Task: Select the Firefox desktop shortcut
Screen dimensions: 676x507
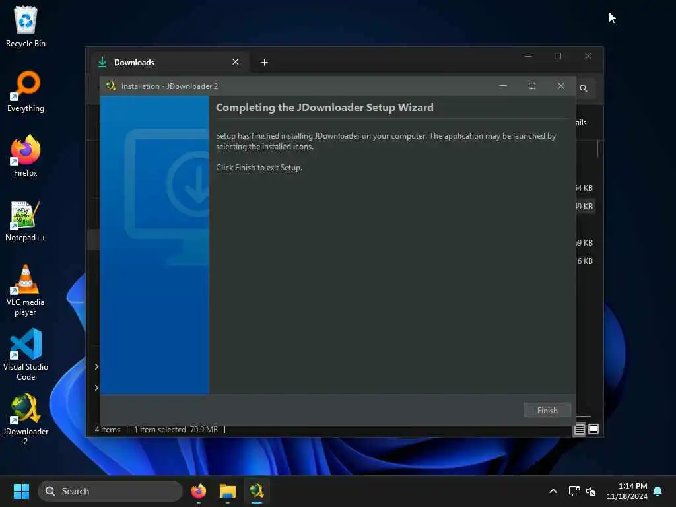Action: coord(26,156)
